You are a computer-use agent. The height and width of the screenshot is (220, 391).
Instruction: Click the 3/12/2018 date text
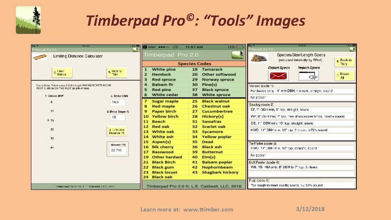pos(310,209)
